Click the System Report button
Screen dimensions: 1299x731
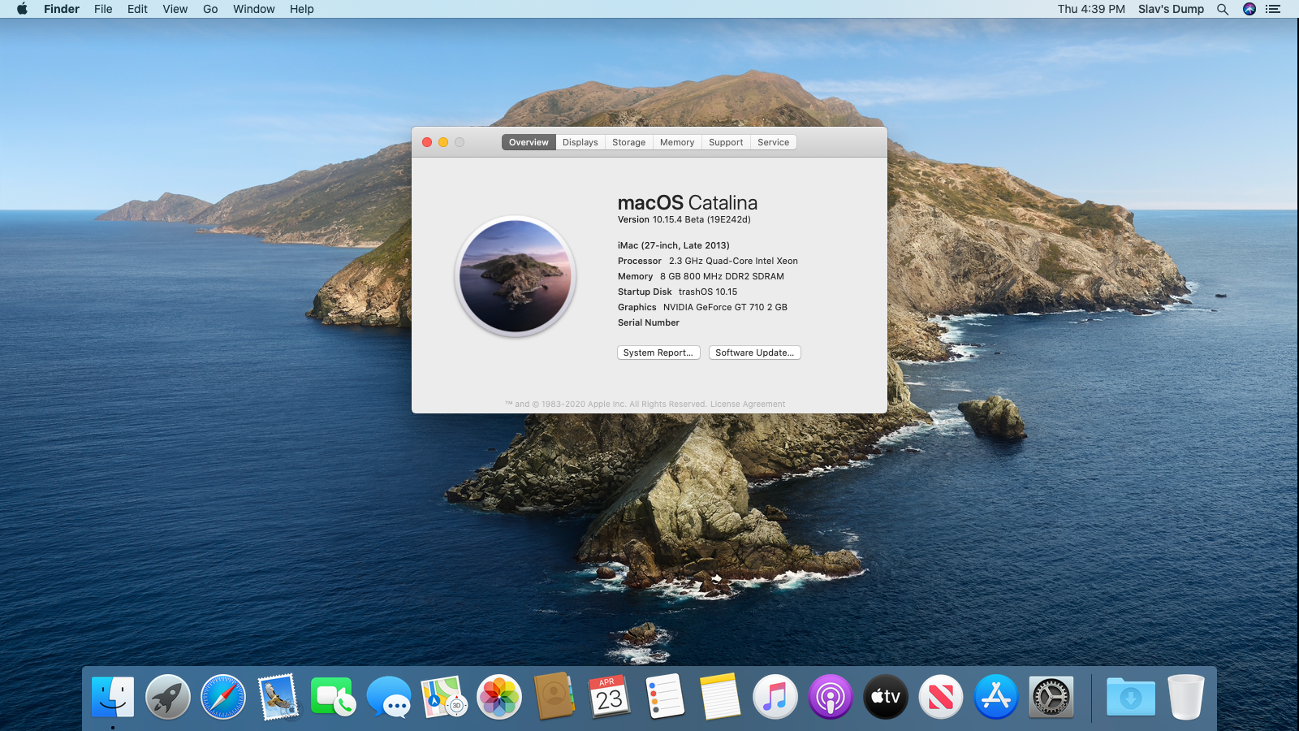coord(658,353)
